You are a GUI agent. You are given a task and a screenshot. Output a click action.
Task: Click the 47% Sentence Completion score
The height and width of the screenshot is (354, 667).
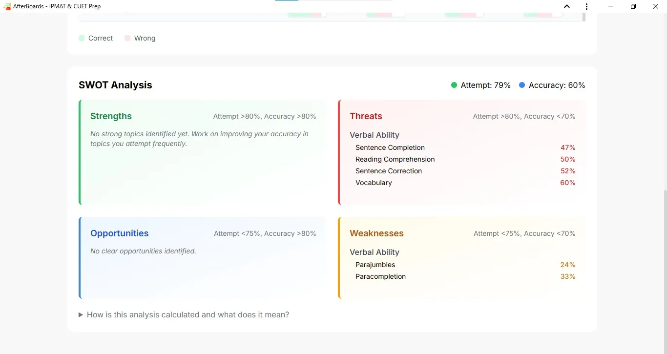(x=568, y=147)
